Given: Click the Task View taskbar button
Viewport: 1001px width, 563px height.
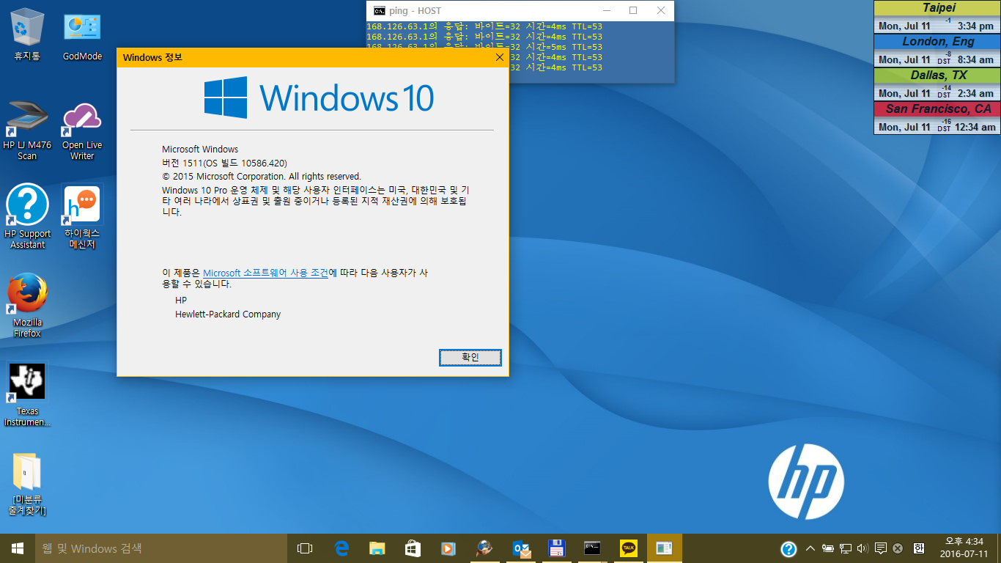Looking at the screenshot, I should 305,548.
